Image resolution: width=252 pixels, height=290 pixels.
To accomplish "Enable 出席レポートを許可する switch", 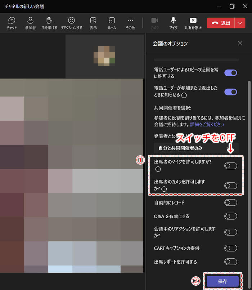I will (x=231, y=262).
